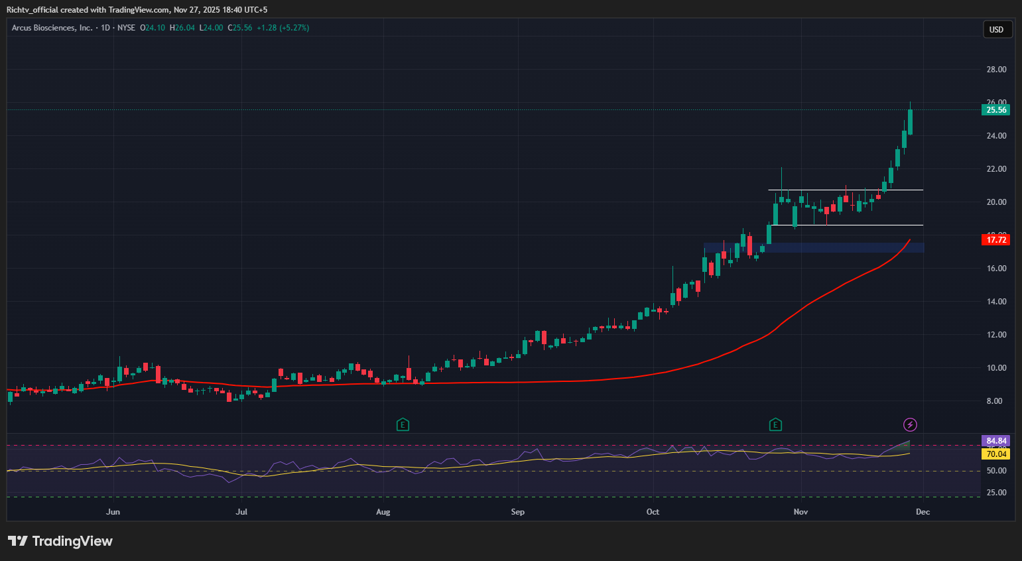Click the Oct label on time axis
Viewport: 1022px width, 561px height.
pyautogui.click(x=653, y=512)
